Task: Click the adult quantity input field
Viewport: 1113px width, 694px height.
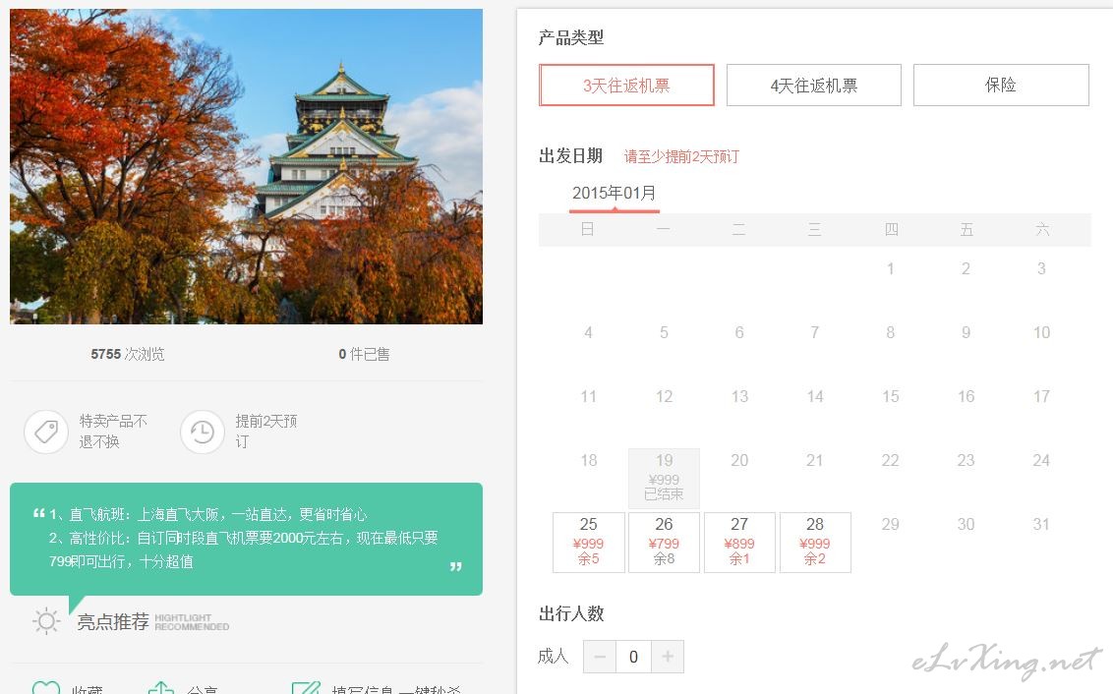Action: [x=633, y=657]
